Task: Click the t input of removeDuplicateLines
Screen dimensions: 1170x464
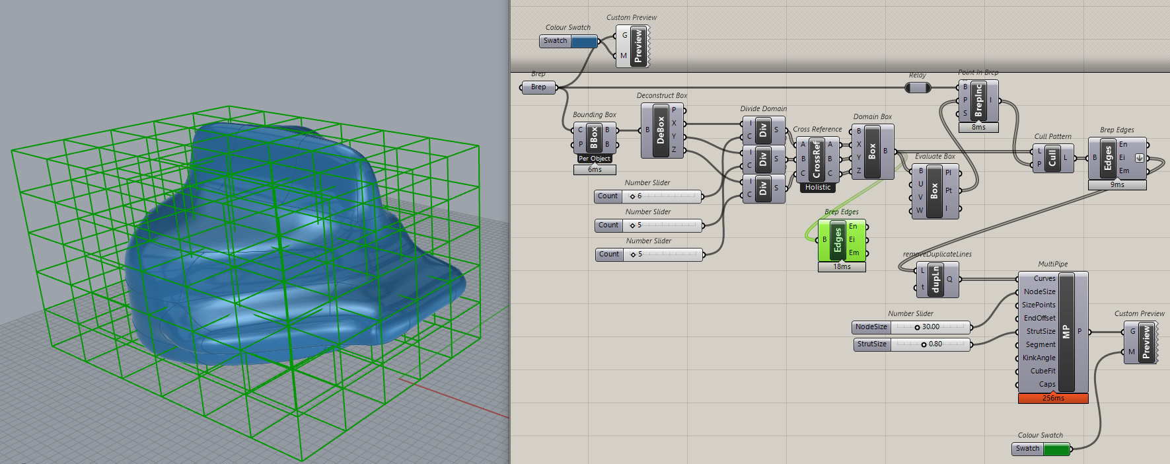Action: click(x=922, y=288)
